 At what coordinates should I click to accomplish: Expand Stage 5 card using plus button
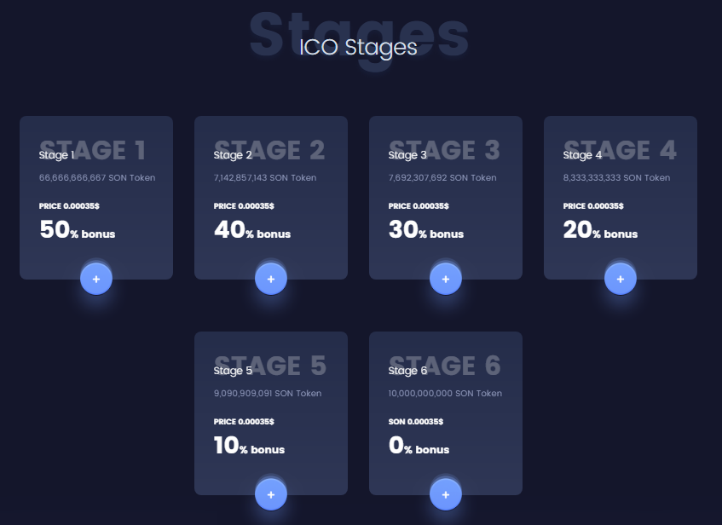[271, 494]
